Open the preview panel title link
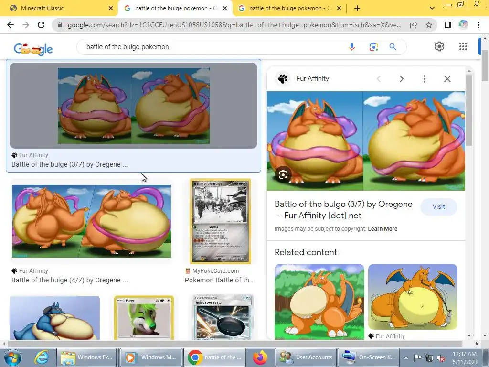 (x=343, y=210)
